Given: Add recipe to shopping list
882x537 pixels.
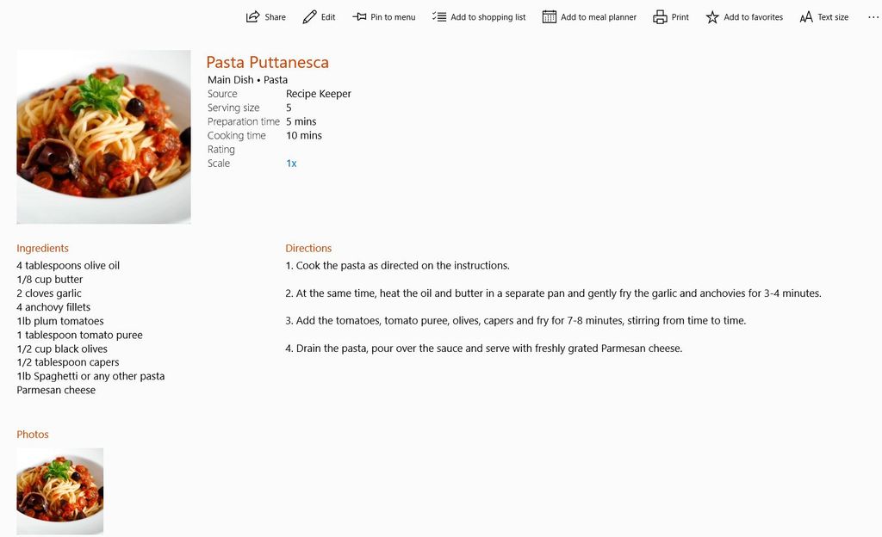Looking at the screenshot, I should click(478, 16).
